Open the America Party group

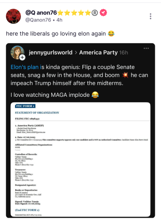click(x=99, y=53)
